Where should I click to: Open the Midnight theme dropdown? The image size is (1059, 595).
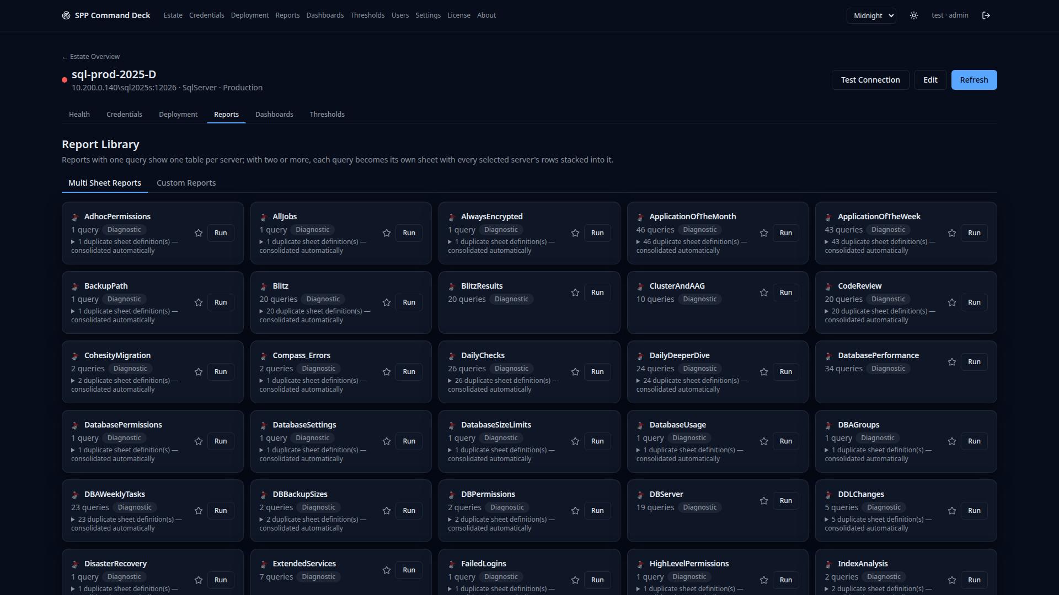pyautogui.click(x=871, y=15)
